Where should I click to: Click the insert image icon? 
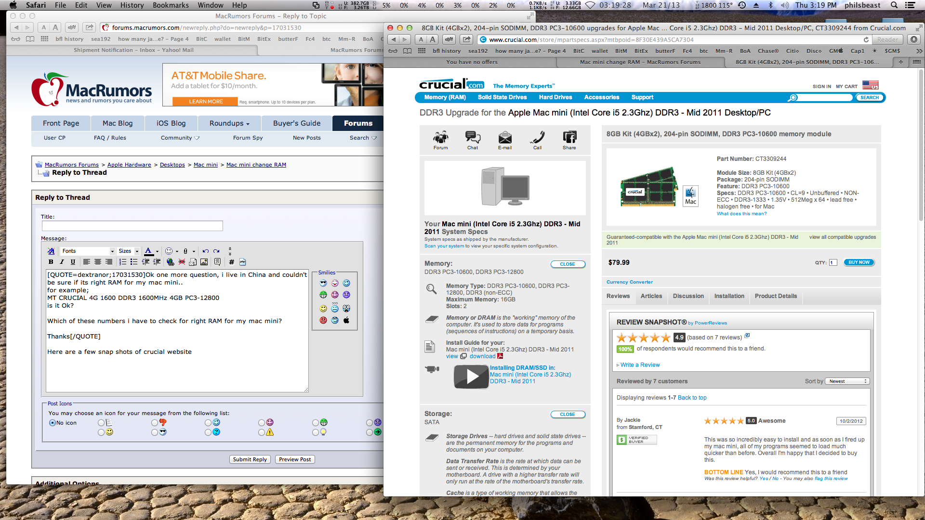pyautogui.click(x=204, y=262)
